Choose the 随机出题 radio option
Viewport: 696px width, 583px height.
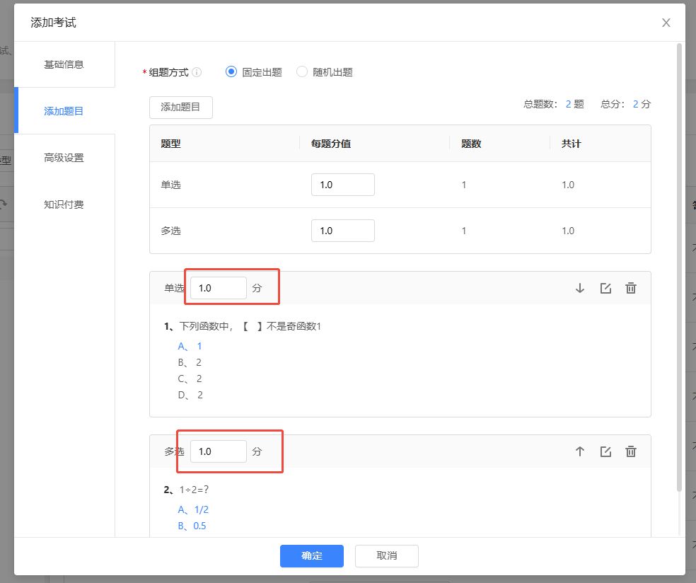302,71
